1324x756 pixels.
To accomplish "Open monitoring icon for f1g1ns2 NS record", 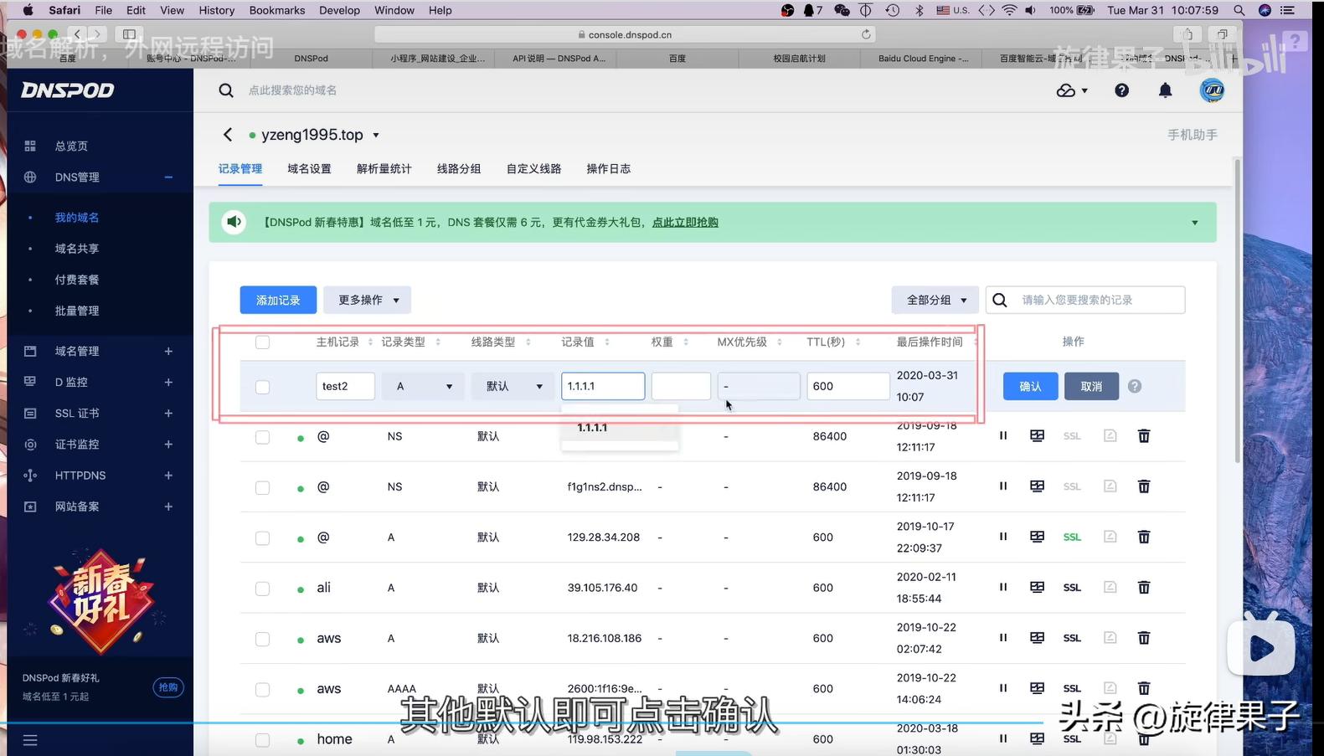I will 1037,486.
